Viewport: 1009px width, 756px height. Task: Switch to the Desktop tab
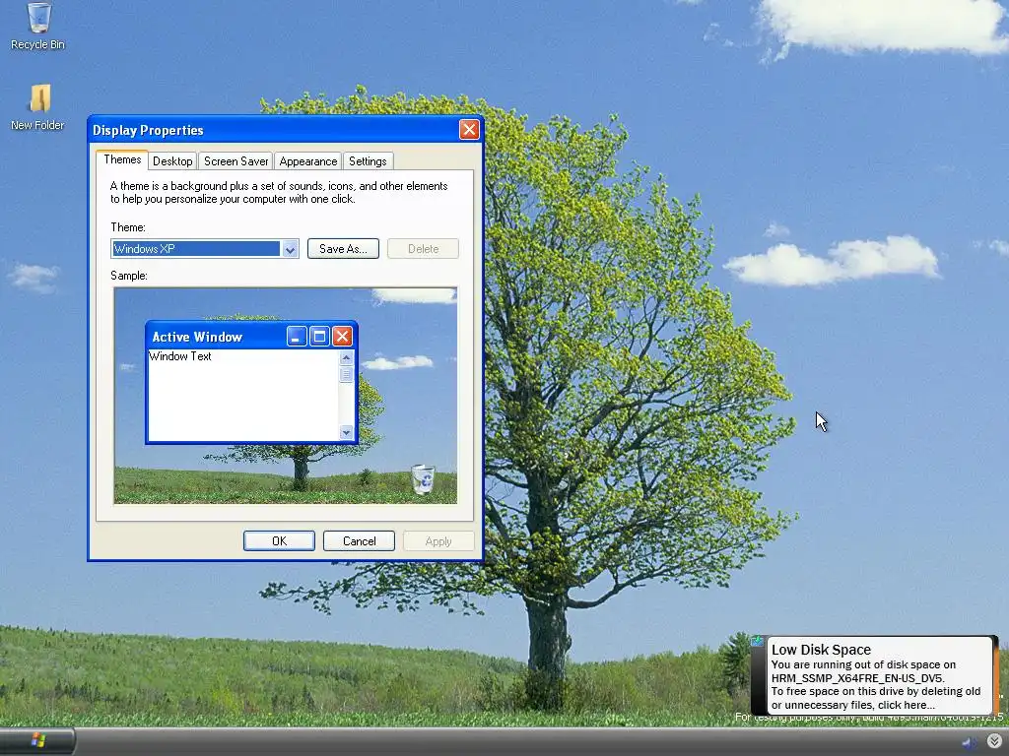(172, 161)
